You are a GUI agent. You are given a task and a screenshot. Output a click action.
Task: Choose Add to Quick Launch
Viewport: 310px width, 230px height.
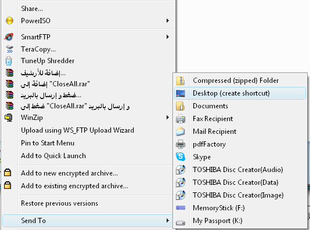tap(53, 156)
